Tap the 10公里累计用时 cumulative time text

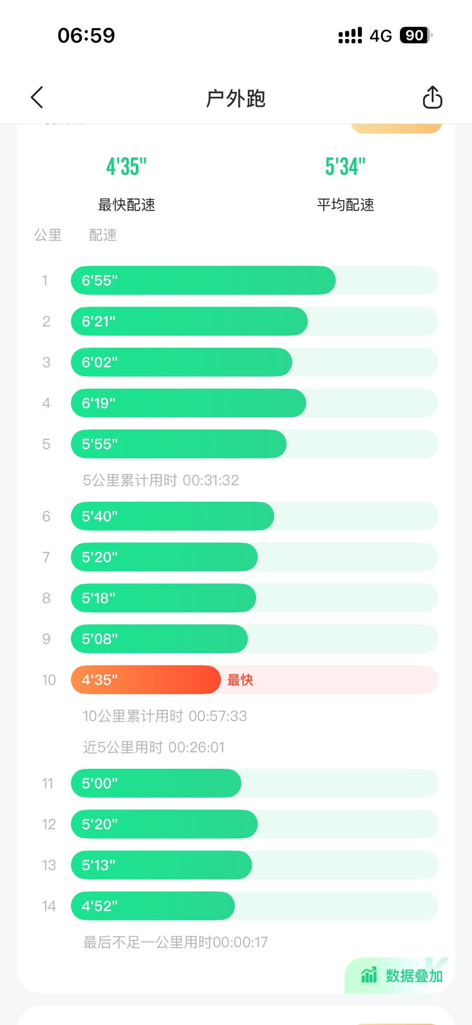pyautogui.click(x=165, y=716)
